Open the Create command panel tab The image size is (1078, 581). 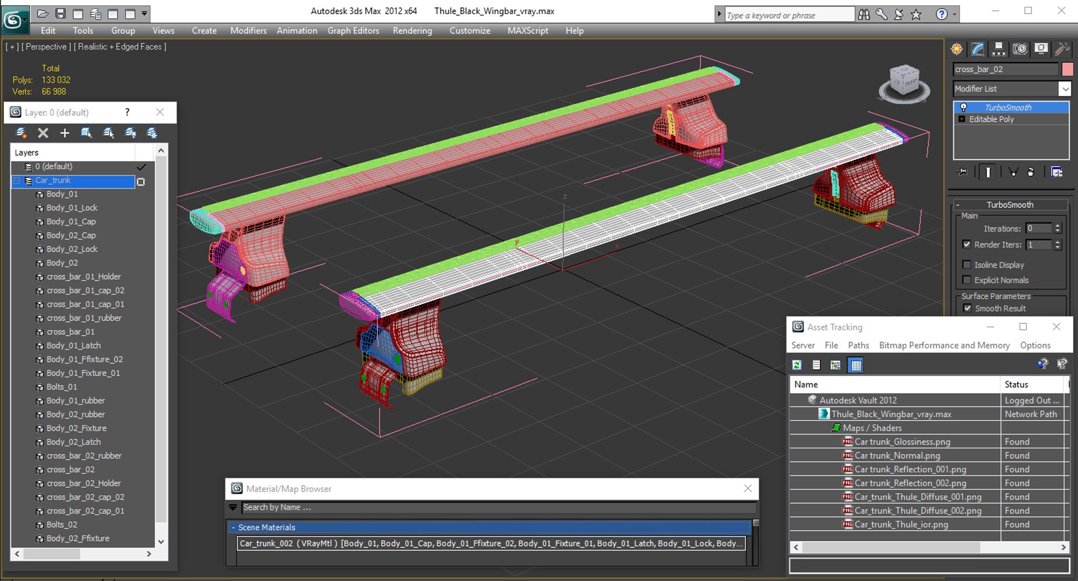click(957, 49)
